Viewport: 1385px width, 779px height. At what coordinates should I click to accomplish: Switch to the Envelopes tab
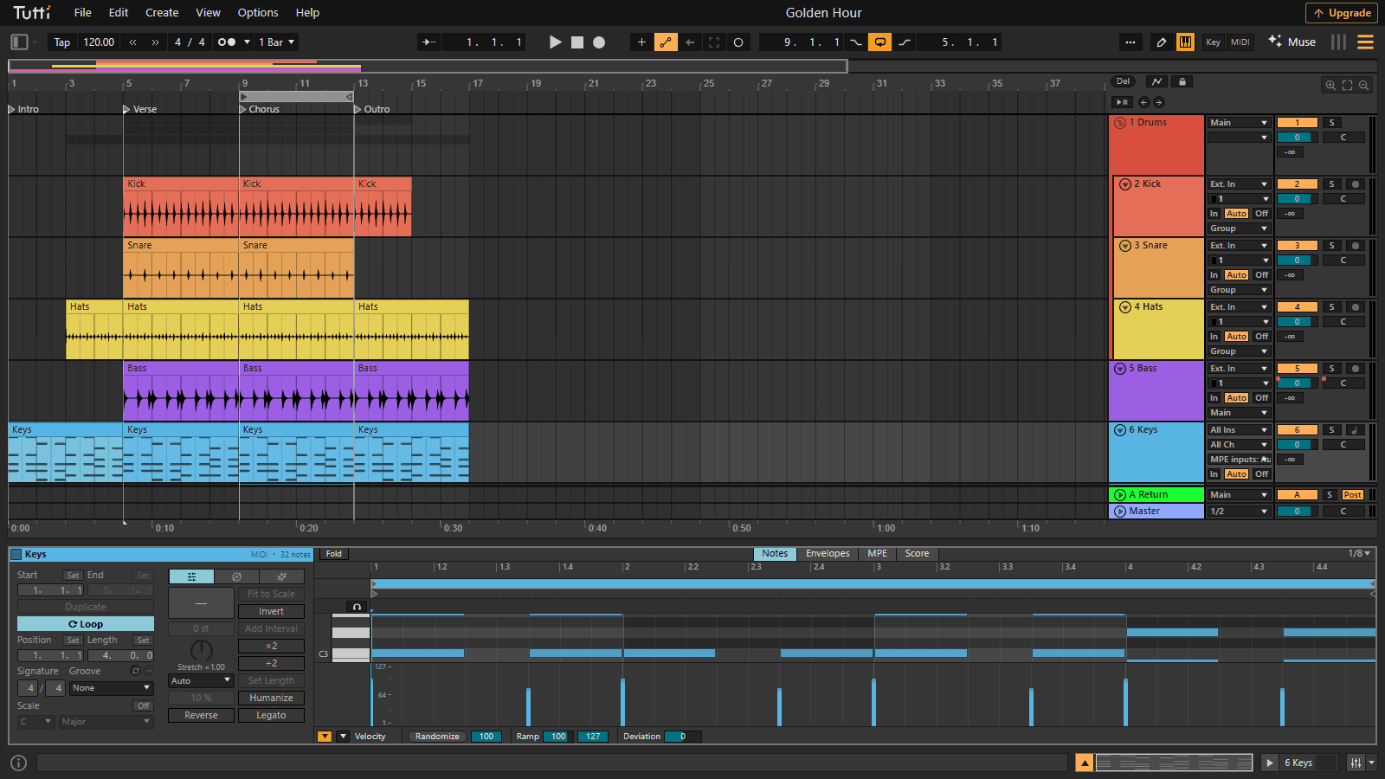828,554
